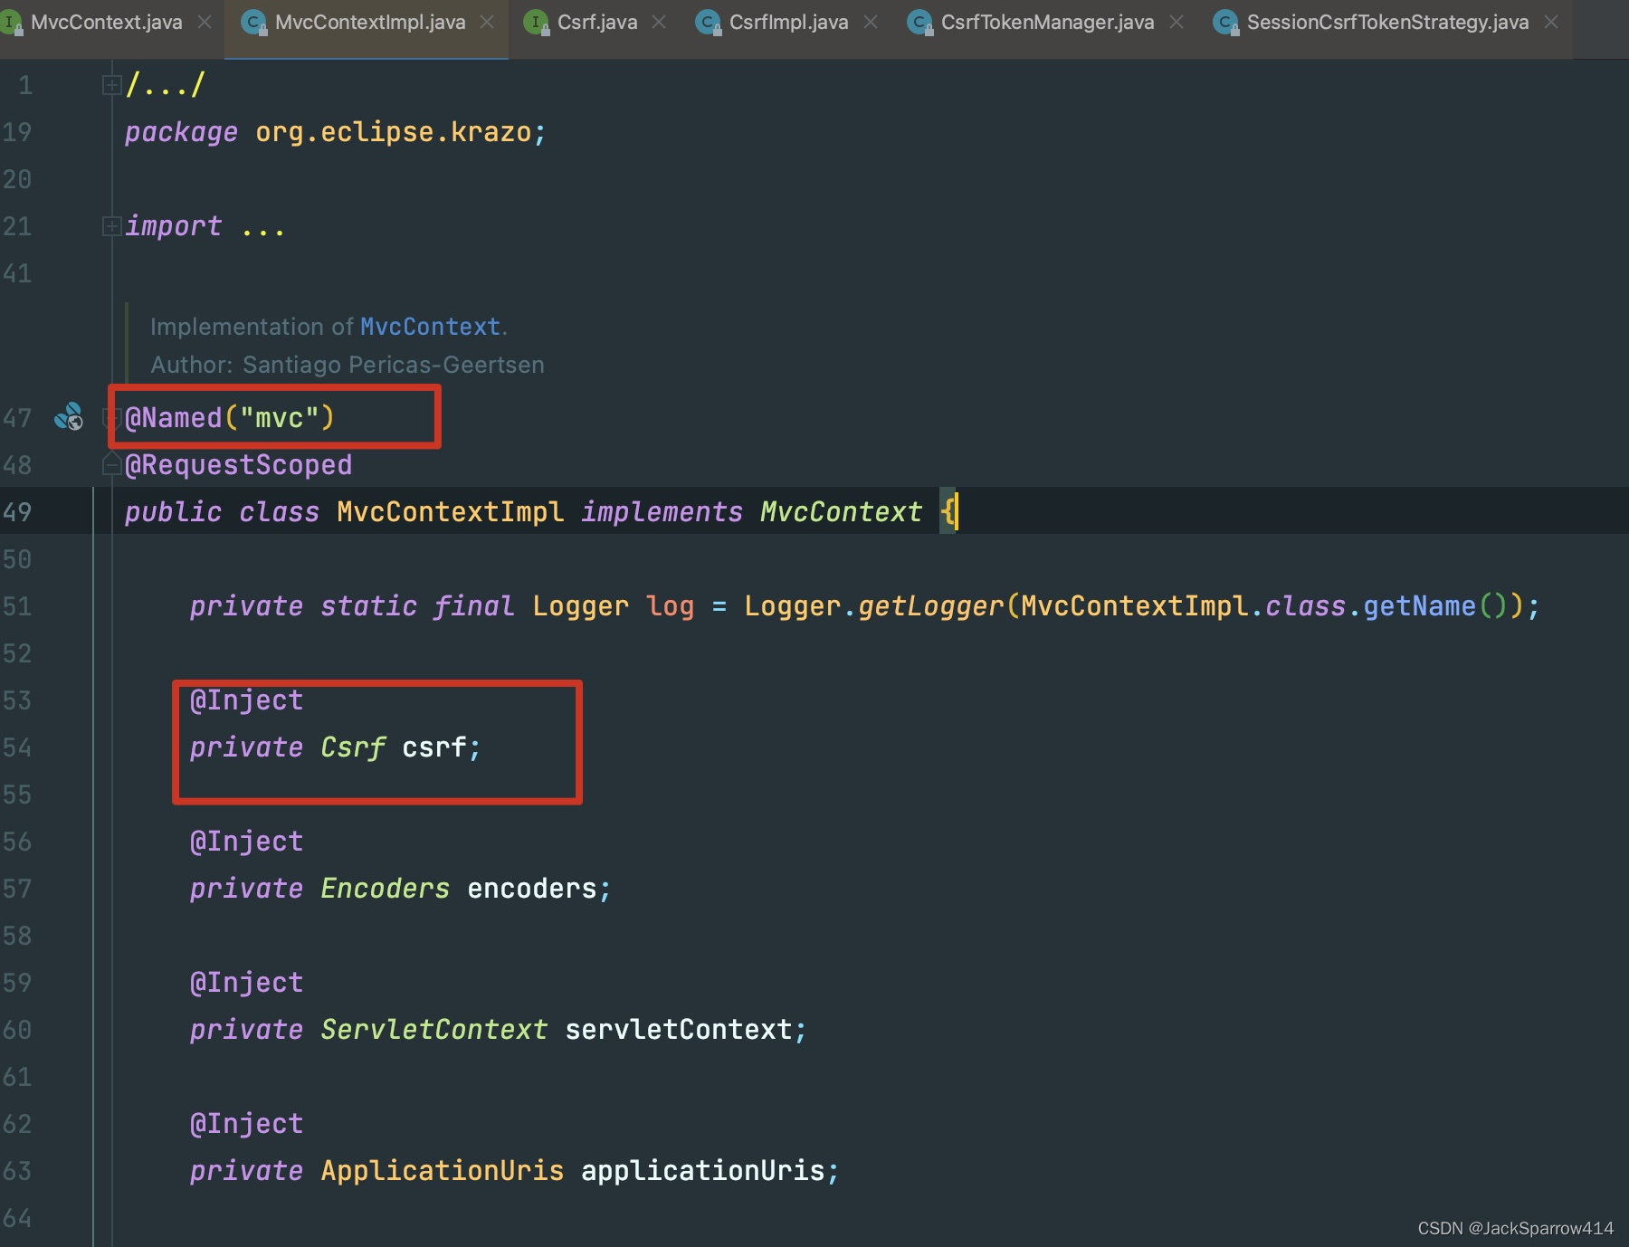This screenshot has width=1629, height=1247.
Task: Close the MvcContextImpl.java tab
Action: [487, 22]
